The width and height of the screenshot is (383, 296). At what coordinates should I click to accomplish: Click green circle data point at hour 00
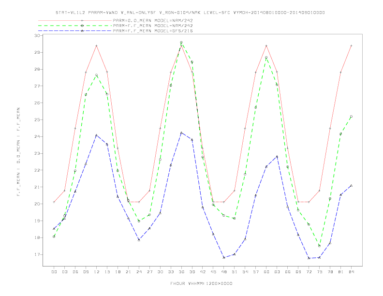(x=54, y=237)
